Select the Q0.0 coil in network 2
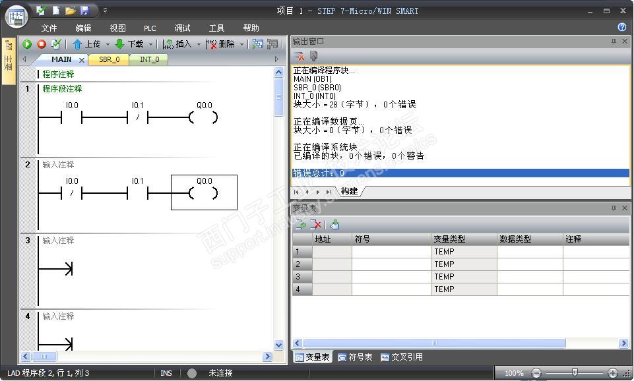634x381 pixels. point(204,192)
